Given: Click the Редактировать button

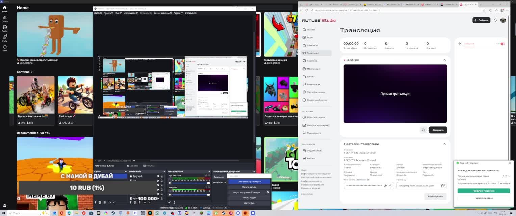Looking at the screenshot, I should pyautogui.click(x=435, y=196).
